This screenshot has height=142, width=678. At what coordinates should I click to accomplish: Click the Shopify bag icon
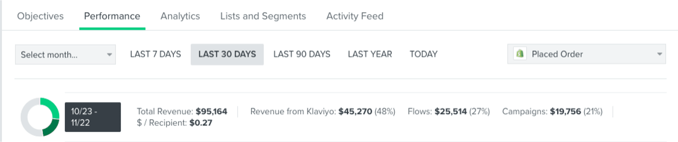[x=520, y=54]
